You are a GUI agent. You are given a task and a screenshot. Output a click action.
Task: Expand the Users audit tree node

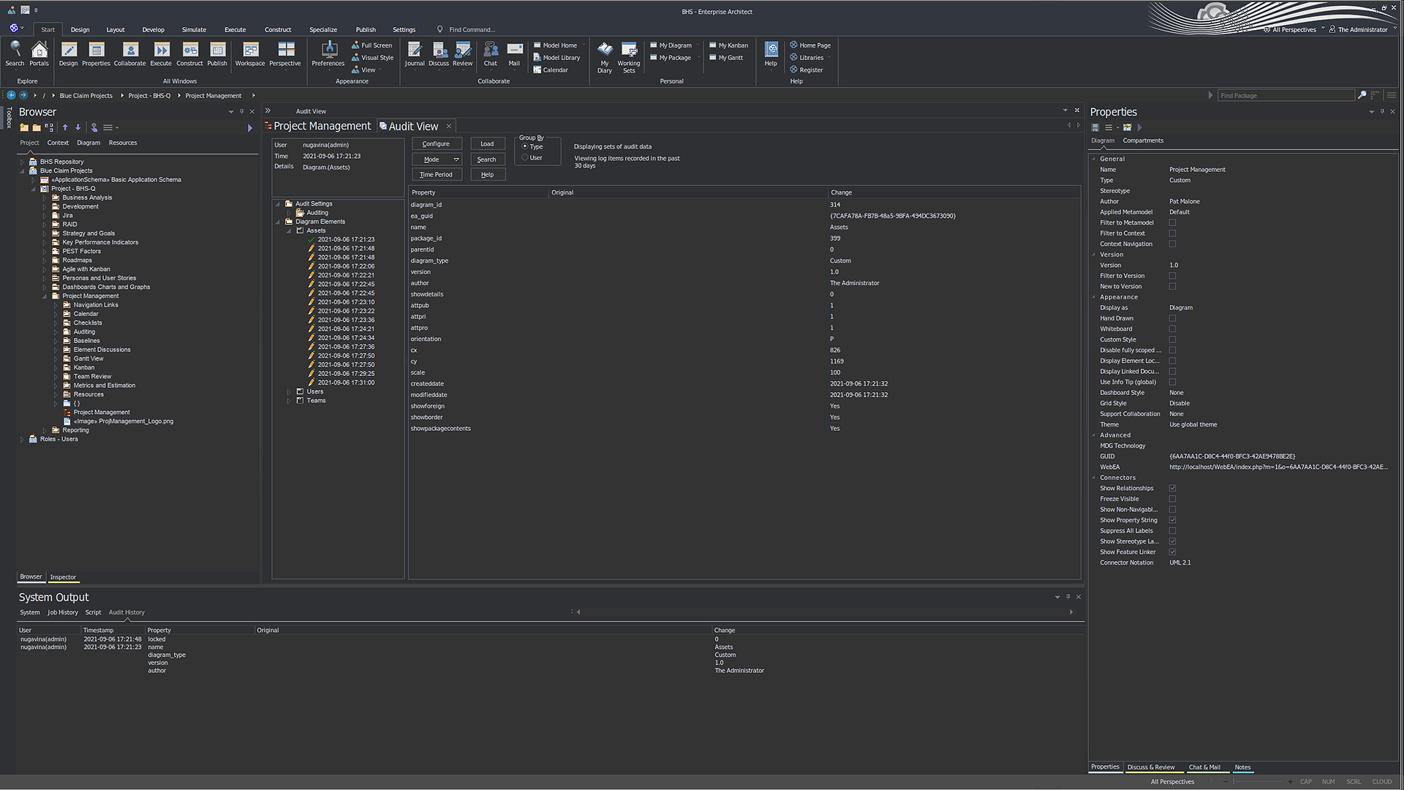[x=289, y=392]
